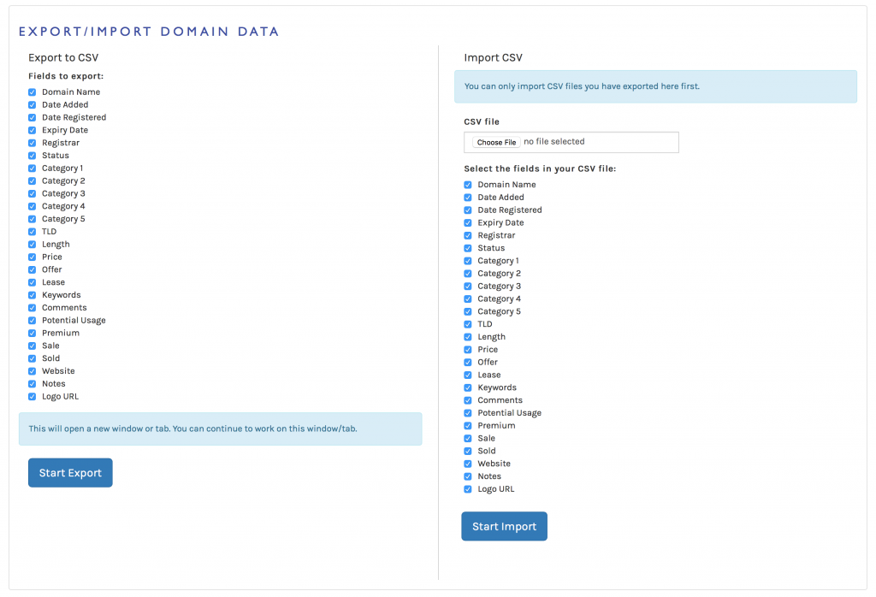Toggle Status checkbox in import list

pos(468,248)
